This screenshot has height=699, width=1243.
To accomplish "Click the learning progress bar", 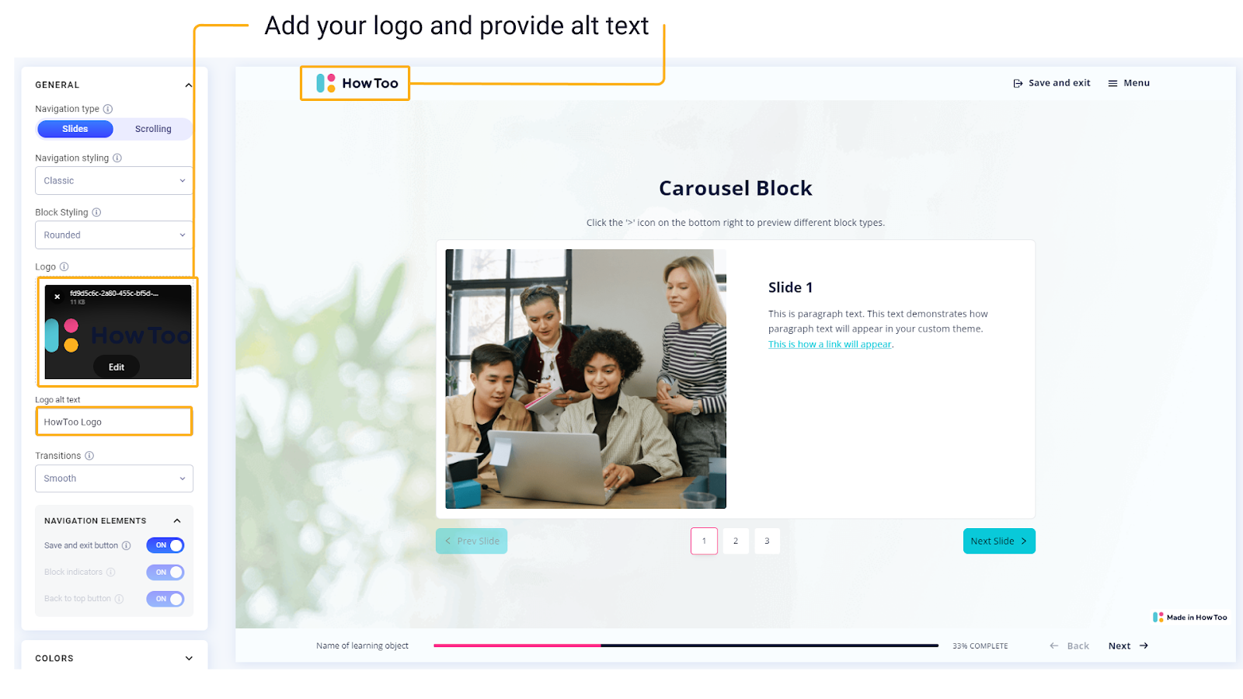I will pos(685,645).
